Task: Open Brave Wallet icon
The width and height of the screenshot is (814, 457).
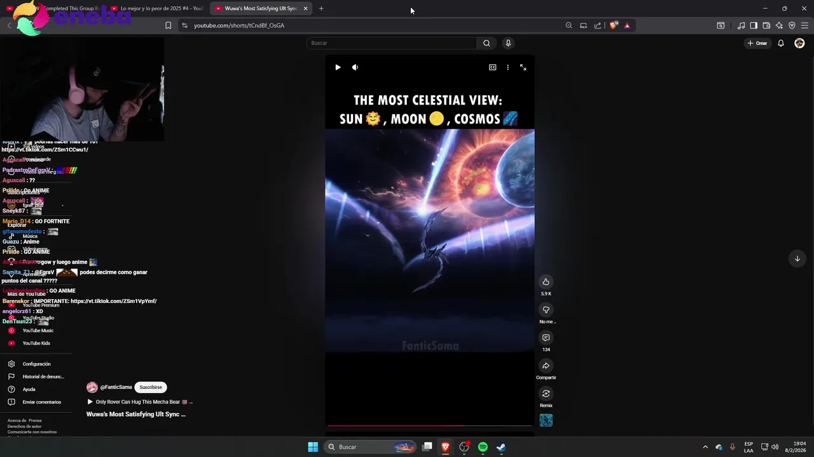Action: click(766, 25)
